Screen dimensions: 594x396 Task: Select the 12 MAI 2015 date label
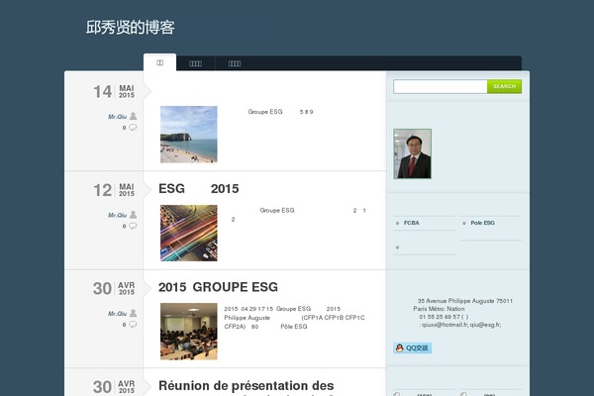point(114,190)
